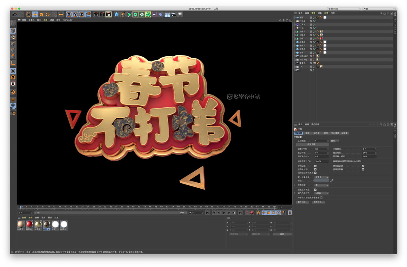This screenshot has height=267, width=407.
Task: Click the Play button in the timeline
Action: pos(224,213)
